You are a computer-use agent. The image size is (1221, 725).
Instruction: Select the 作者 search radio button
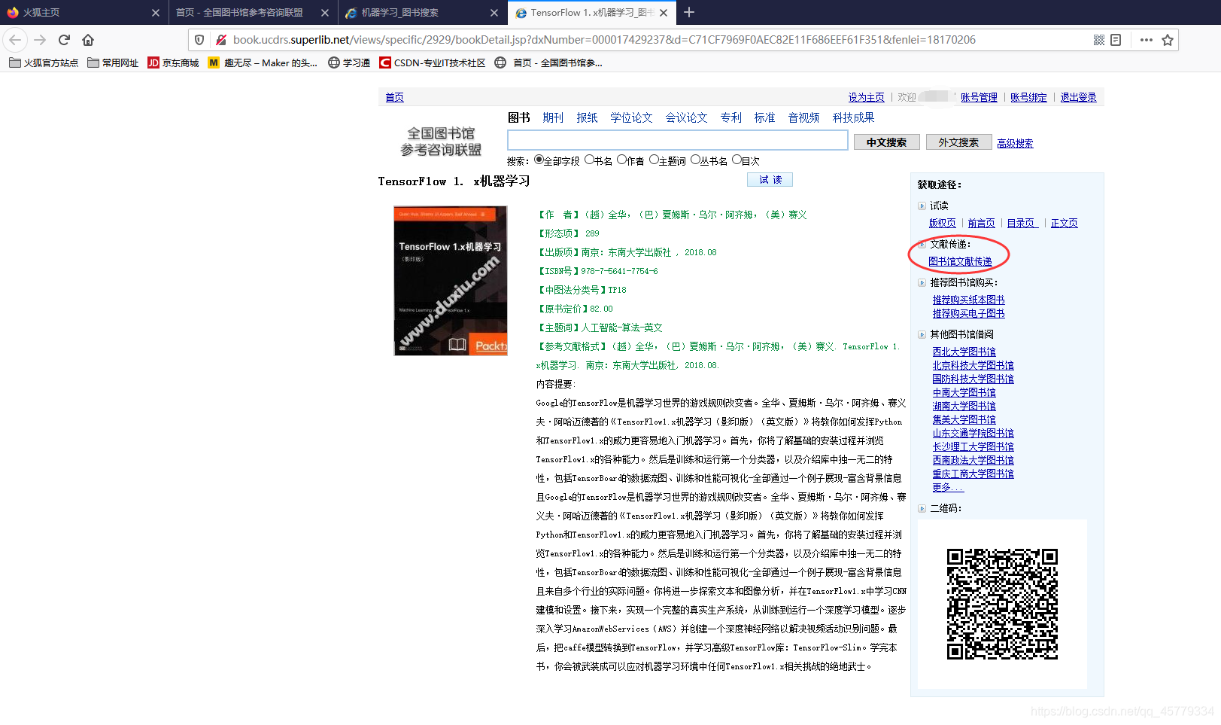[621, 160]
